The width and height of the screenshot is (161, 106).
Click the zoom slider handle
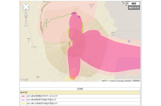(x=26, y=16)
